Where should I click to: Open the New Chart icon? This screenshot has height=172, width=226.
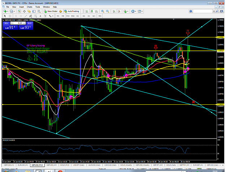click(x=5, y=11)
